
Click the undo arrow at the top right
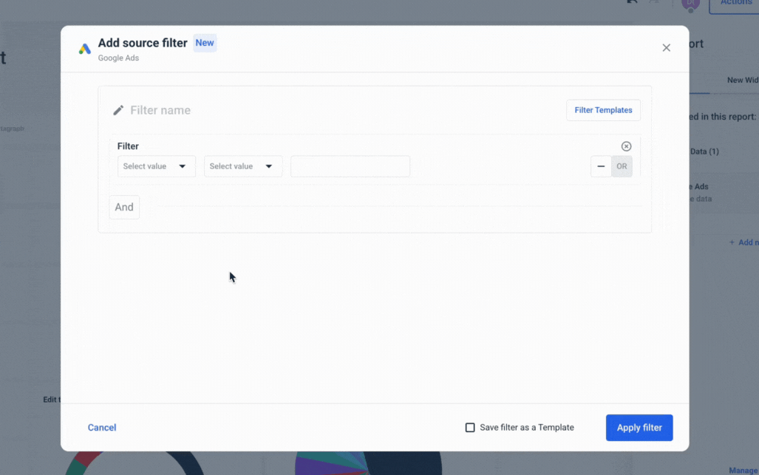click(x=632, y=2)
